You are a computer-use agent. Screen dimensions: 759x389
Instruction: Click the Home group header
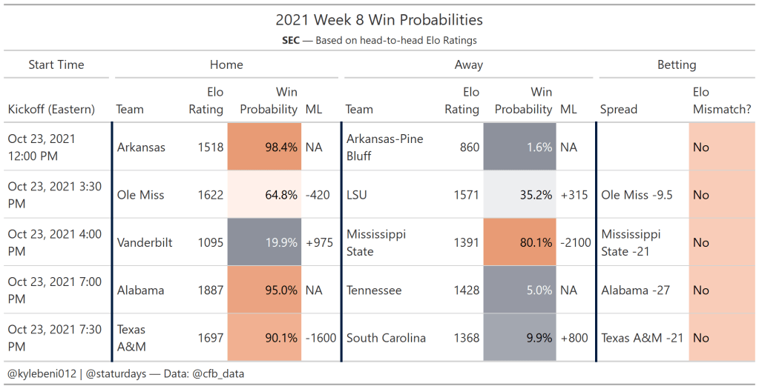click(226, 64)
